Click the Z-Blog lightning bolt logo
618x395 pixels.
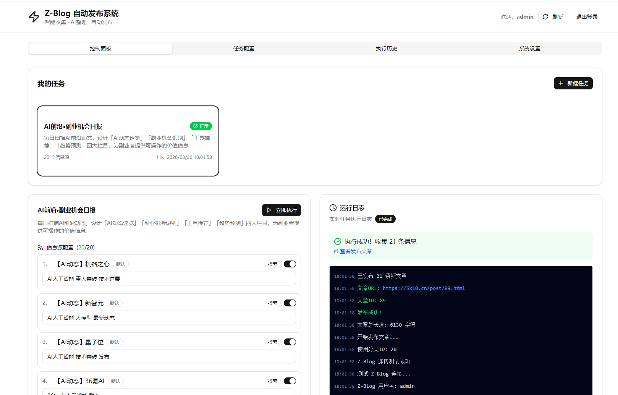34,17
